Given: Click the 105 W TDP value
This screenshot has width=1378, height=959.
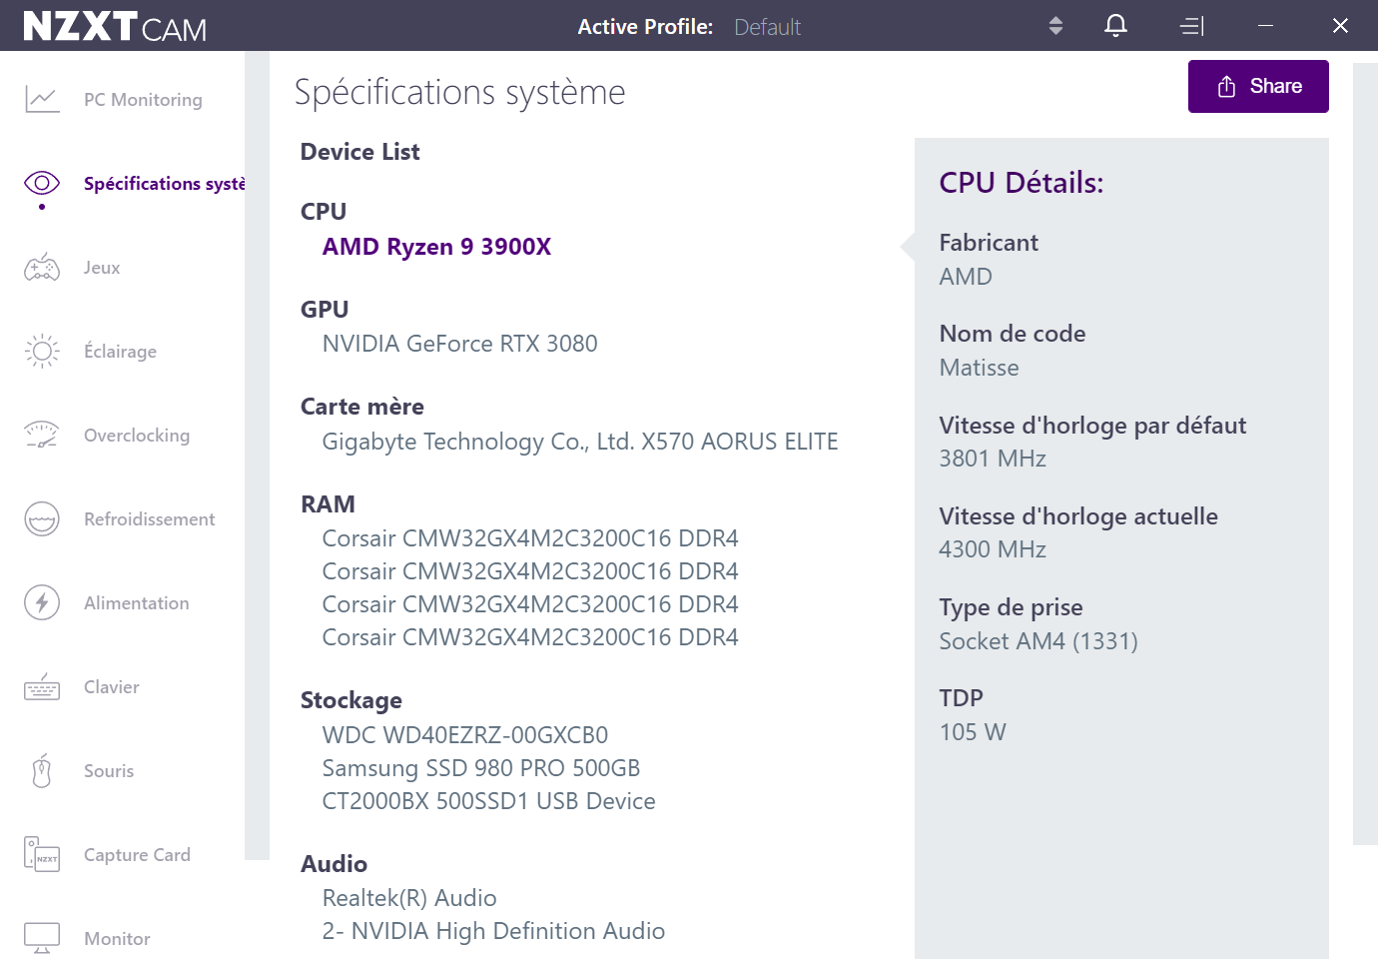Looking at the screenshot, I should pos(973,732).
